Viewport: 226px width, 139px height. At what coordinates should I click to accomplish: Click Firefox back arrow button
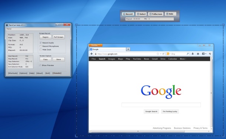[x=92, y=54]
